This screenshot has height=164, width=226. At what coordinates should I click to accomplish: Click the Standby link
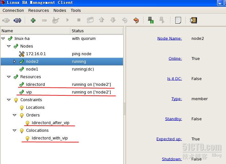173,119
